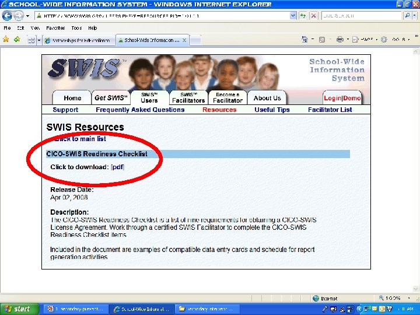Screen dimensions: 420x315
Task: Open the View menu
Action: (x=35, y=28)
